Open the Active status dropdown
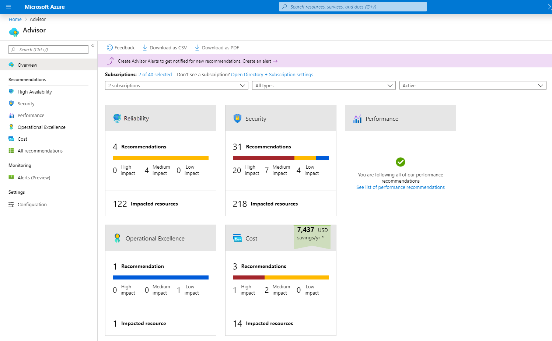This screenshot has width=552, height=341. tap(473, 85)
